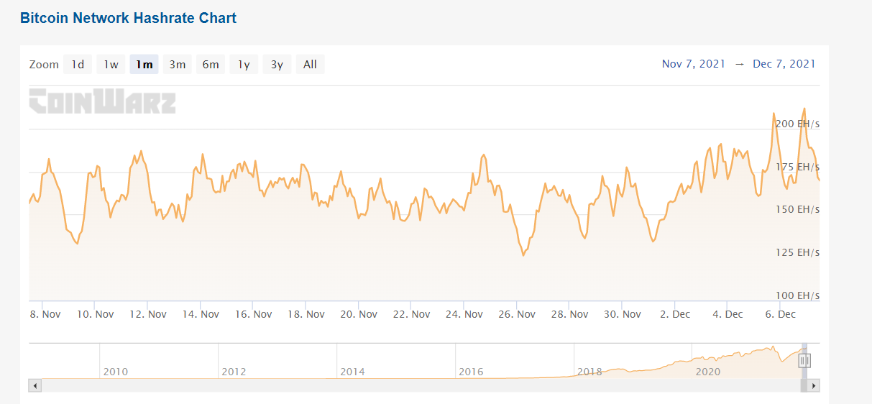Select the 1m zoom range

pos(144,65)
